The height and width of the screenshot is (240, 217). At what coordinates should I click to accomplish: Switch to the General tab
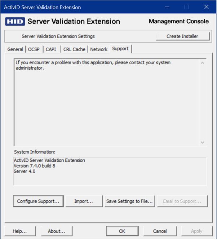tap(15, 49)
